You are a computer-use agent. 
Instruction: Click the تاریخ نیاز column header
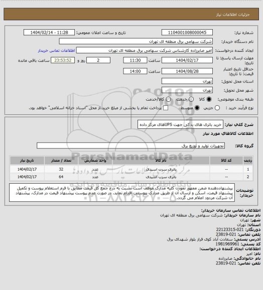(x=27, y=160)
